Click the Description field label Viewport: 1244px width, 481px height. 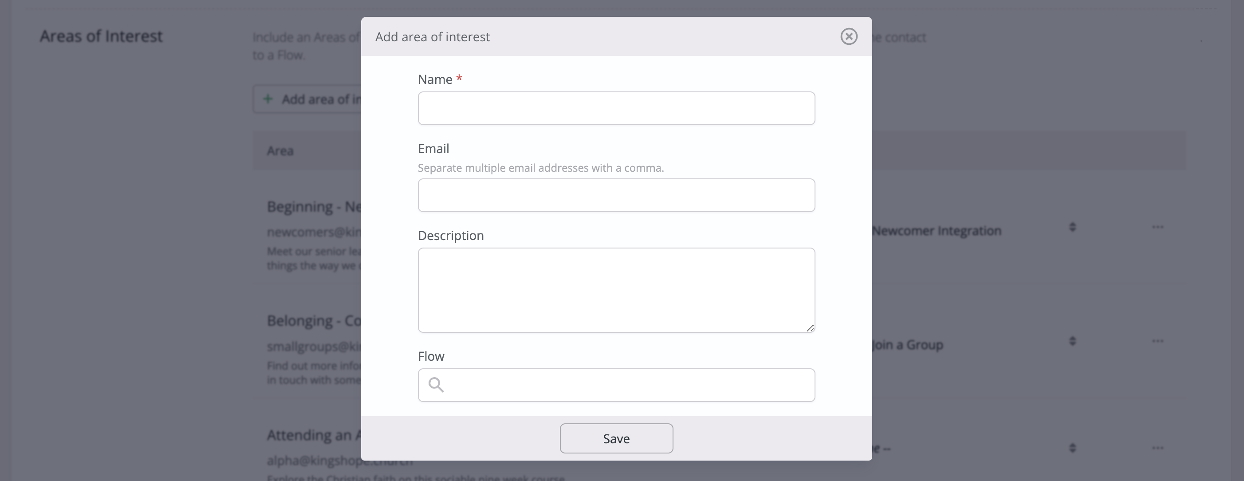pyautogui.click(x=451, y=236)
